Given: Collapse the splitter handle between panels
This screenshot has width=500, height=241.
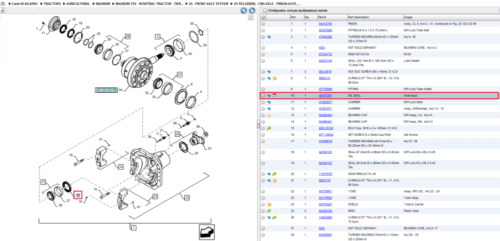Looking at the screenshot, I should [x=258, y=125].
